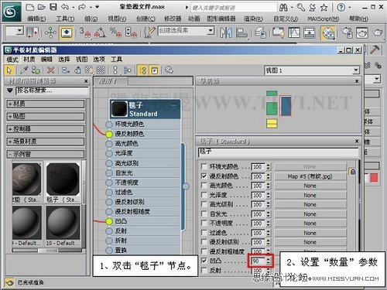The width and height of the screenshot is (387, 290).
Task: Collapse the 示例窗 category in browser
Action: (x=46, y=154)
